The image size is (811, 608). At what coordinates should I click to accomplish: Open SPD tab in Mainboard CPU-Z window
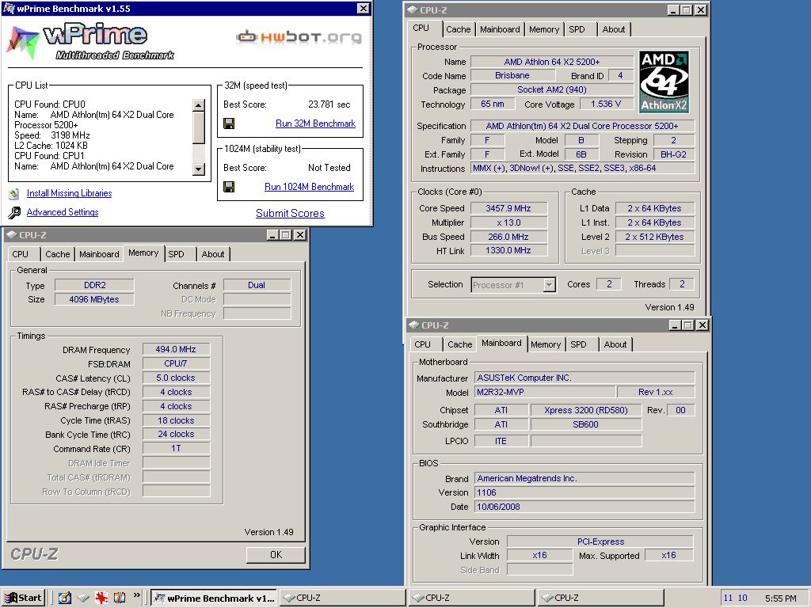(x=579, y=344)
